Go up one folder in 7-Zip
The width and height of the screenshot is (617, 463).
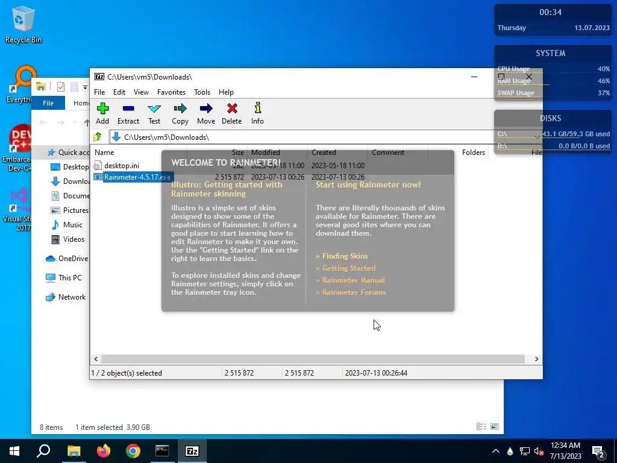(x=98, y=137)
